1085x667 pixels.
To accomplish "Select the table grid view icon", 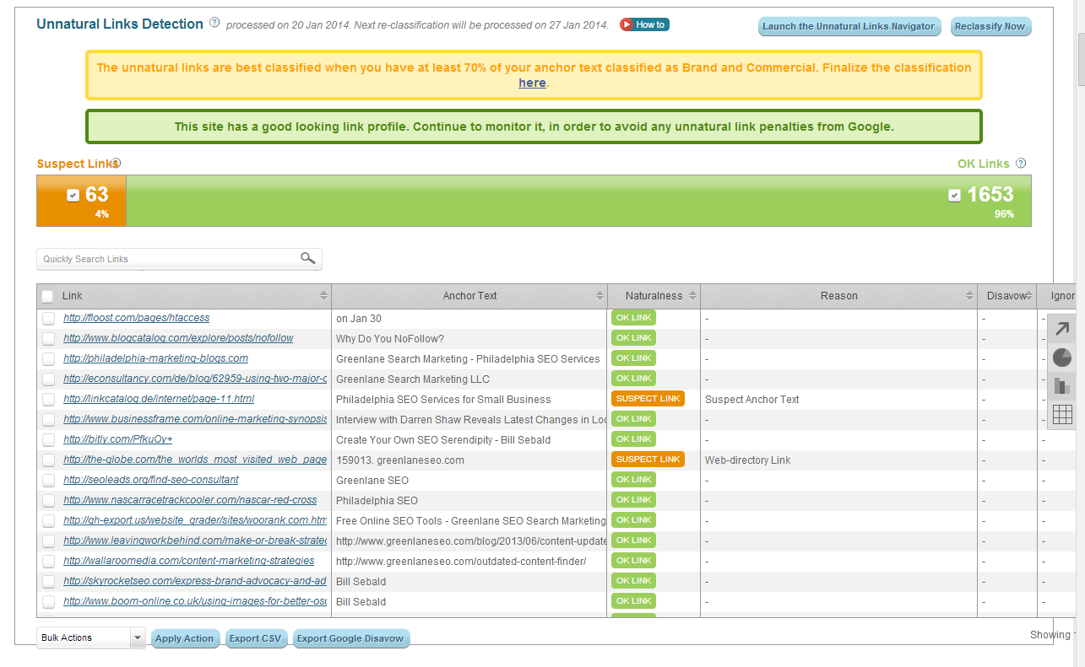I will coord(1062,414).
